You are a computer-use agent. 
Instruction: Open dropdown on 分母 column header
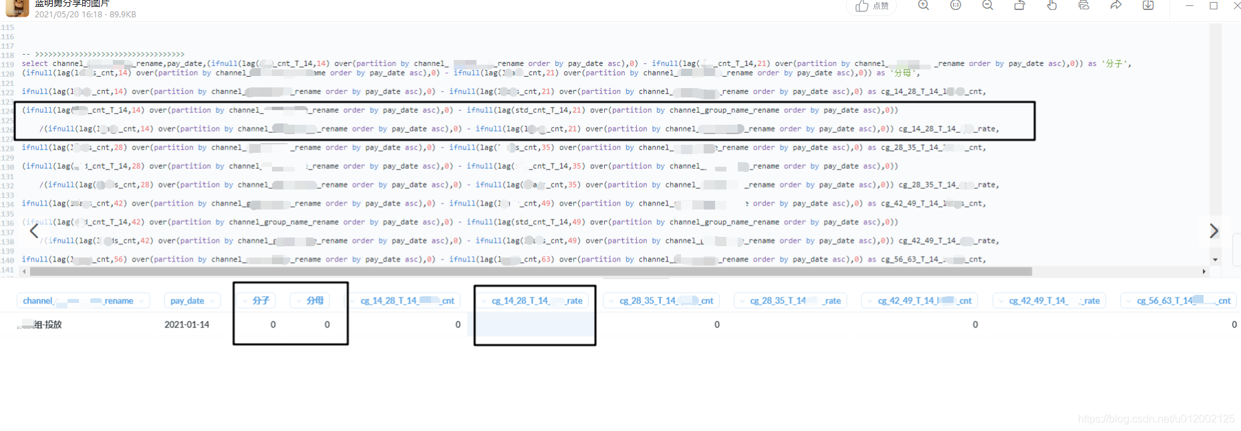[x=298, y=301]
